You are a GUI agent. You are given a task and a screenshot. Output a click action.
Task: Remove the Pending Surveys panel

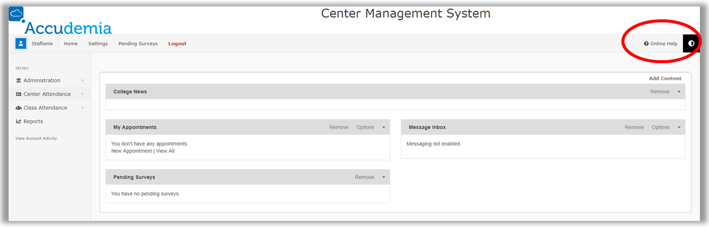click(364, 177)
